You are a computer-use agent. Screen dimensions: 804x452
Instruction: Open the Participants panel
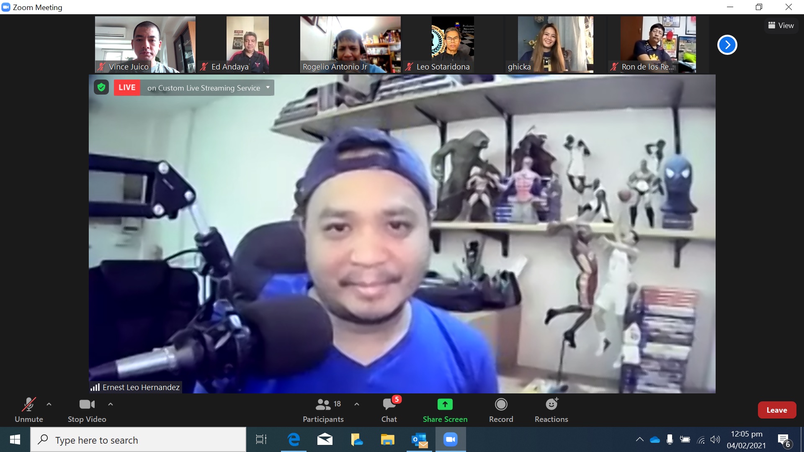click(x=323, y=410)
